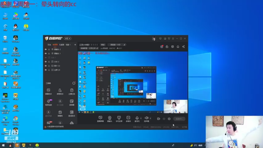Switch to the orange highlighted scene tab
Viewport: 263px width, 148px height.
[55, 45]
